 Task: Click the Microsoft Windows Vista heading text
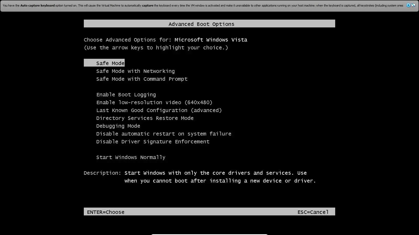click(x=211, y=40)
